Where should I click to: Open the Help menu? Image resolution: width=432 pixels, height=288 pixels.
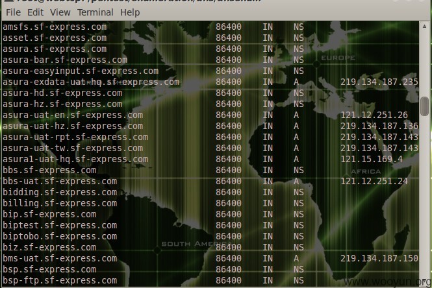coord(130,12)
